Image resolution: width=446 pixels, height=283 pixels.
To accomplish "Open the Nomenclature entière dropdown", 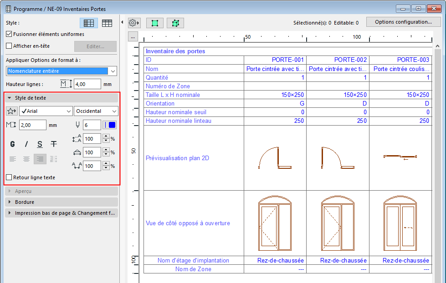I will [x=62, y=71].
